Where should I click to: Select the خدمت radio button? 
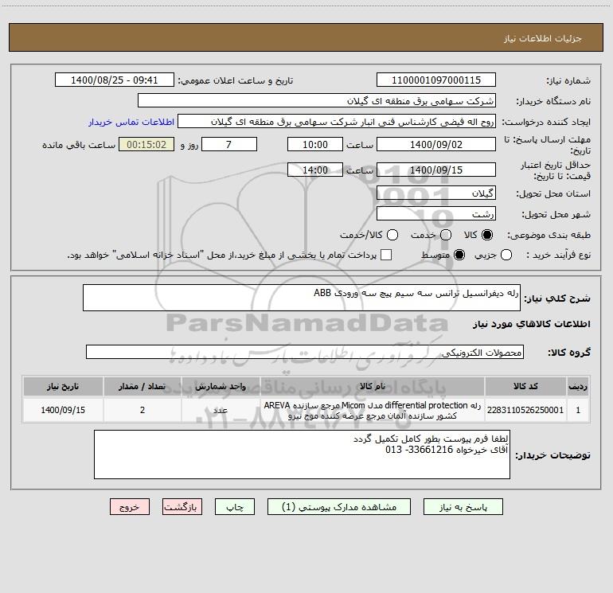click(x=446, y=235)
